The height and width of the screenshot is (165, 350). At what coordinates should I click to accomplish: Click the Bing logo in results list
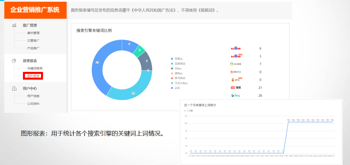tap(236, 96)
